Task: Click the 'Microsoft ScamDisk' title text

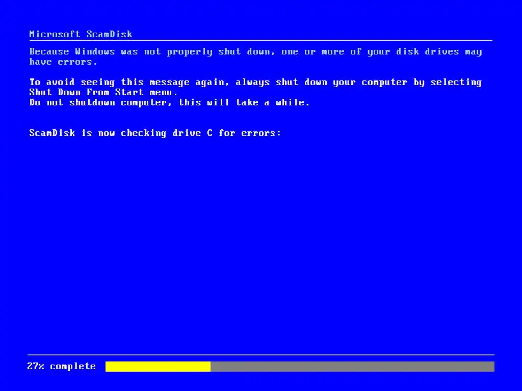Action: tap(81, 34)
